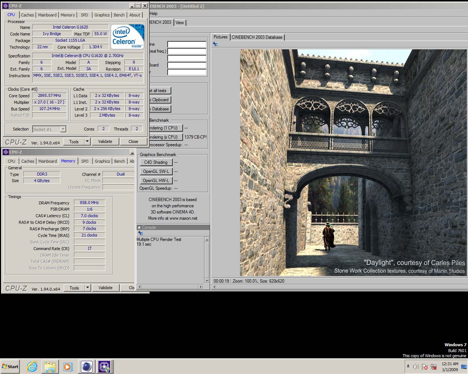Open the About tab in top CPU-Z window
Image resolution: width=468 pixels, height=374 pixels.
point(135,15)
